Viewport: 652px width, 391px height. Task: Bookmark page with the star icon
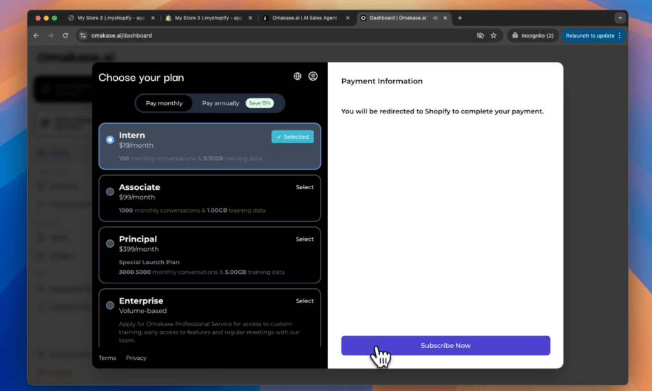(x=493, y=36)
